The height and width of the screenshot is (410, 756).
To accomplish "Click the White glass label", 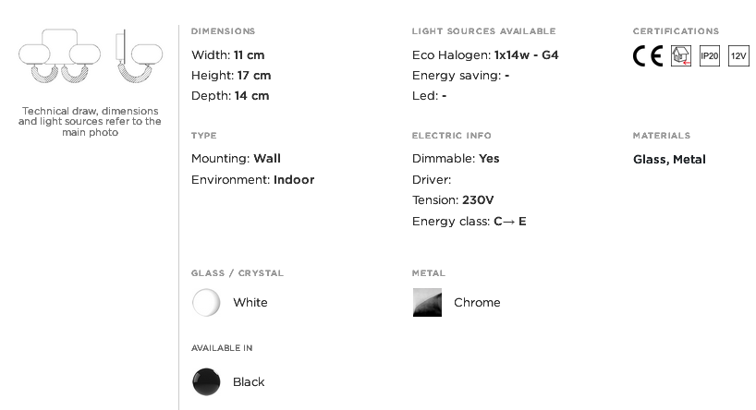I will (250, 303).
